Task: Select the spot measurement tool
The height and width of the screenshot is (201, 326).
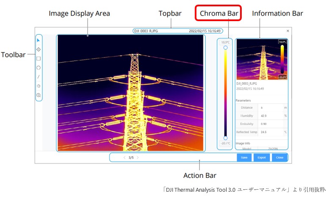Action: coord(39,49)
